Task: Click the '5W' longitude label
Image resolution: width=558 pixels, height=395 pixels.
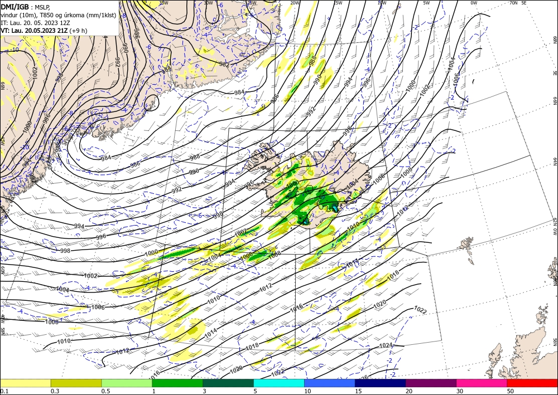Action: click(427, 3)
